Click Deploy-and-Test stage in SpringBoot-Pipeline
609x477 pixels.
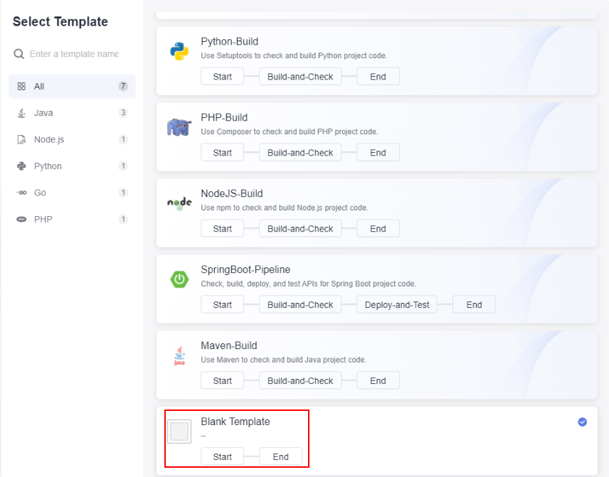point(397,305)
